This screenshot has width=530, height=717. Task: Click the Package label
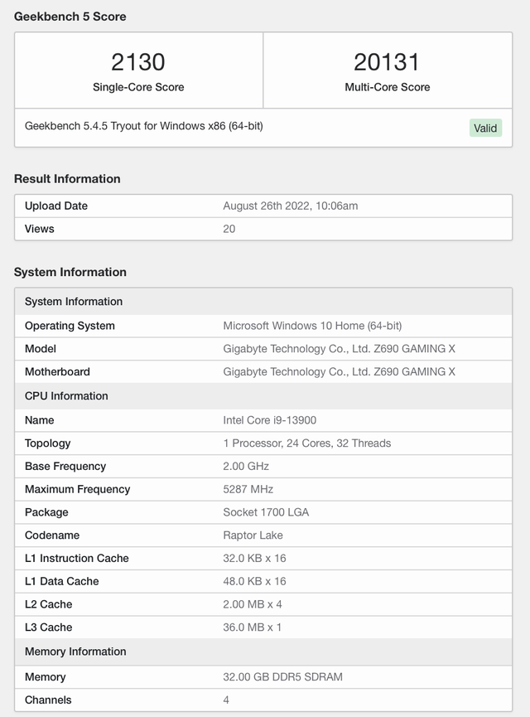tap(46, 512)
